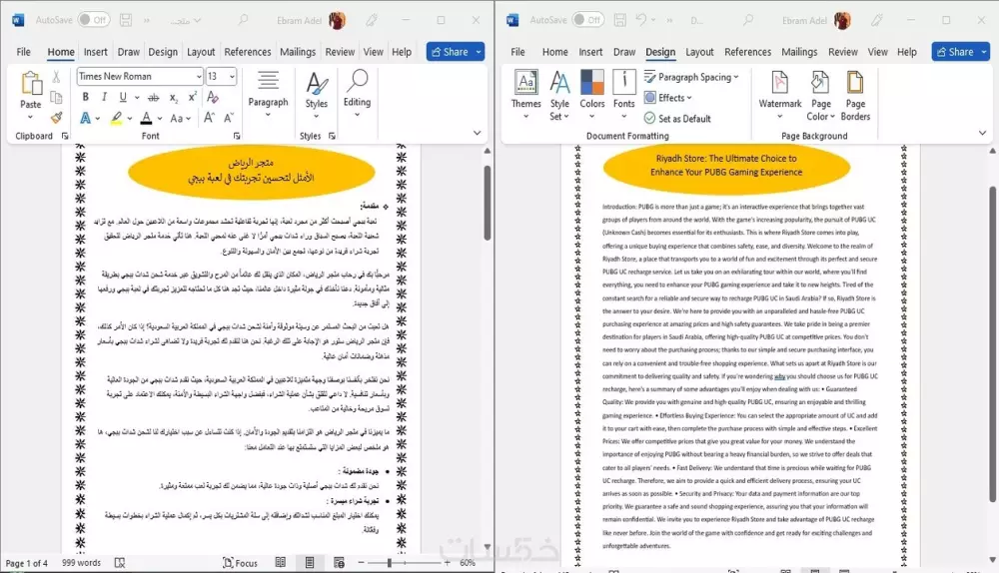Click Undo arrow in right window
This screenshot has width=999, height=573.
pos(641,20)
